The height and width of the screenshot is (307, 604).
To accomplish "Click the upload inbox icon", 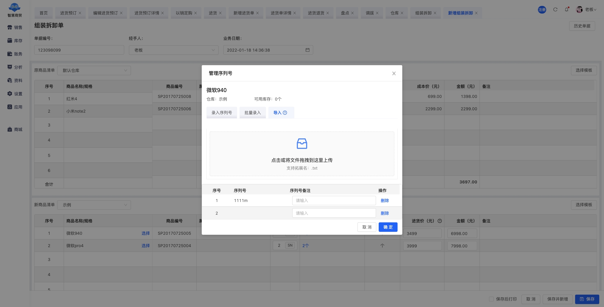I will 302,144.
